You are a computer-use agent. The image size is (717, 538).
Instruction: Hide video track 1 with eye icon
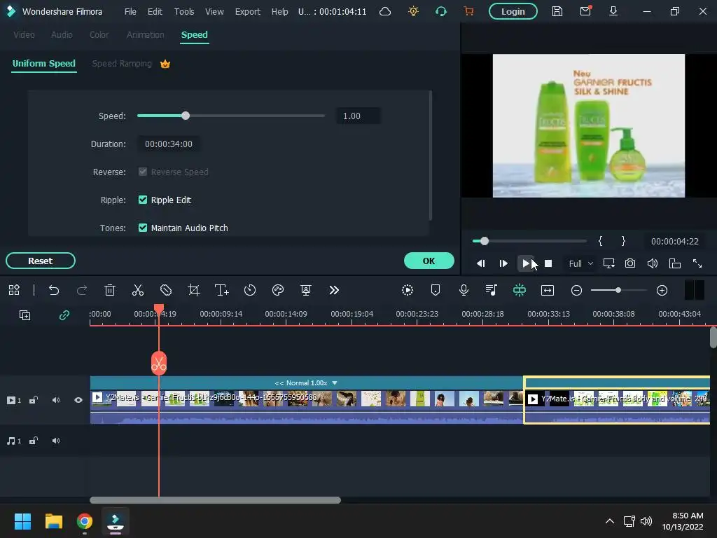pos(78,400)
